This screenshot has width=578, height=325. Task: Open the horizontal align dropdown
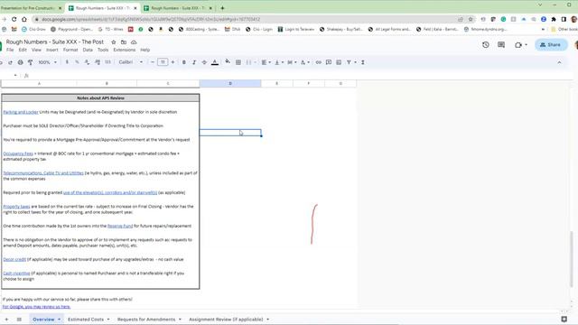point(266,62)
